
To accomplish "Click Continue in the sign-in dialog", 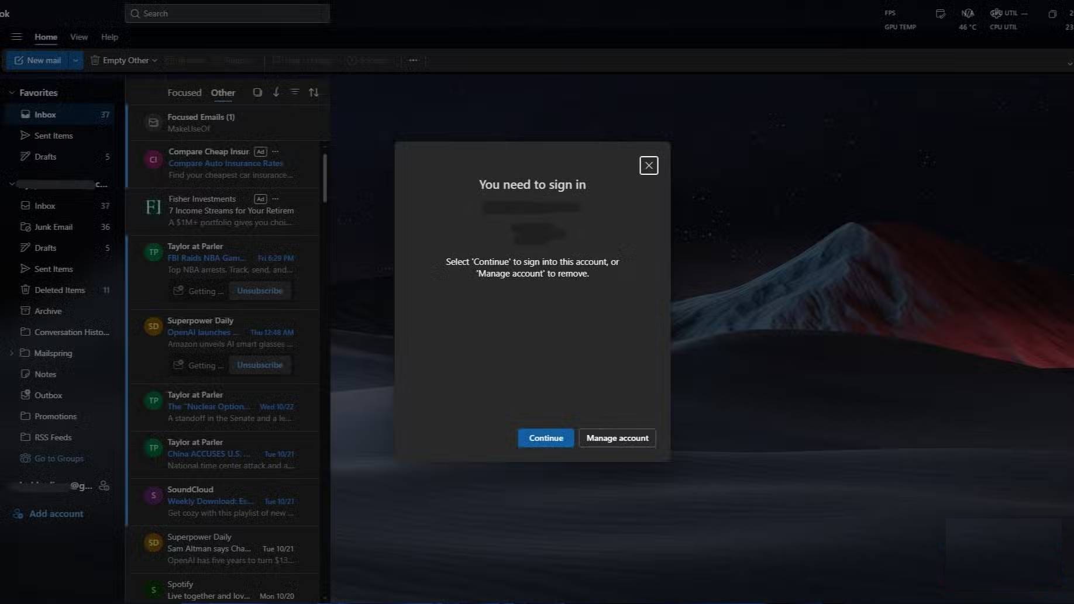I will point(546,438).
